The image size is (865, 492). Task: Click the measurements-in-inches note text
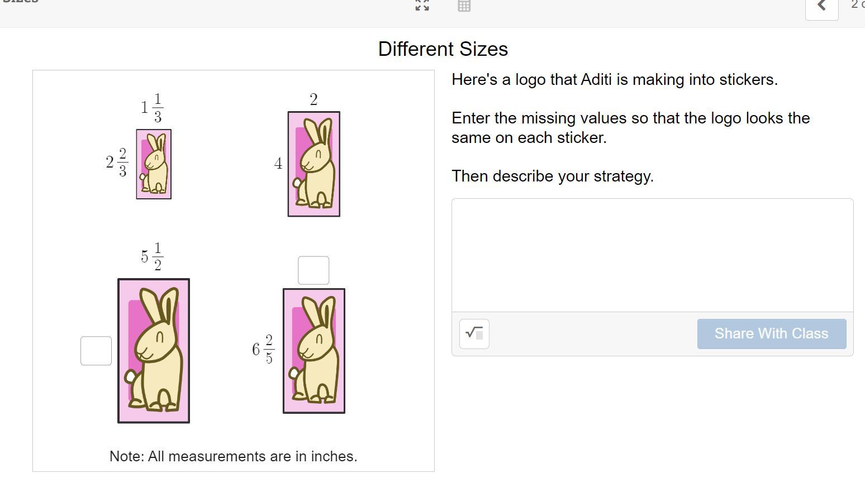pyautogui.click(x=233, y=456)
